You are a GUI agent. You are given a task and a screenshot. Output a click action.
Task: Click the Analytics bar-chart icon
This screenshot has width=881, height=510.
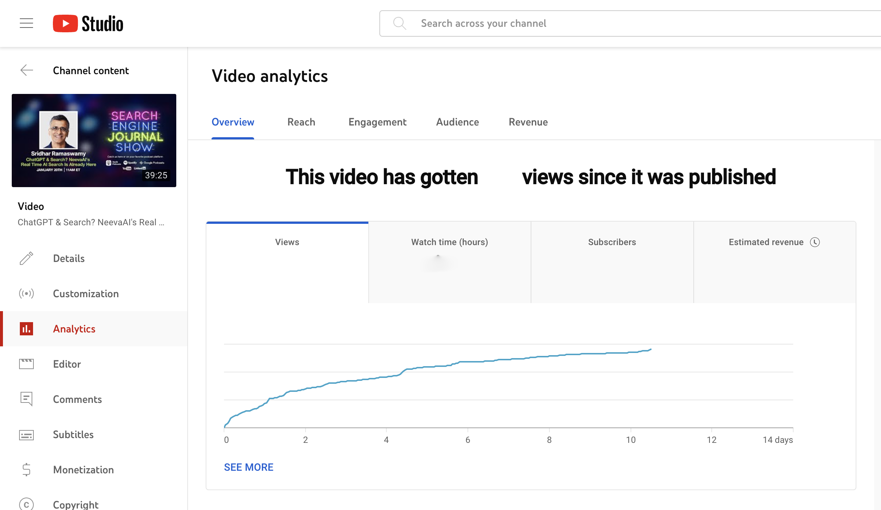click(x=26, y=329)
